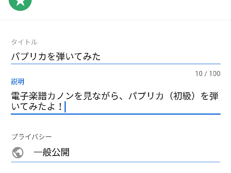The width and height of the screenshot is (231, 173).
Task: Click the 10 / 100 character counter
Action: click(x=208, y=74)
